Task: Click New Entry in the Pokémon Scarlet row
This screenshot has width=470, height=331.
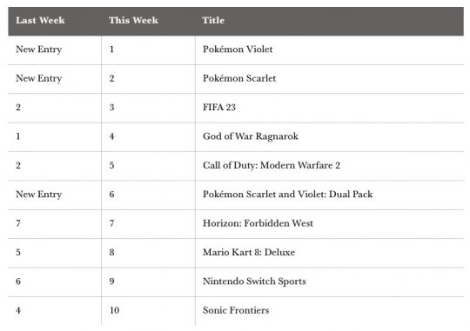Action: pyautogui.click(x=38, y=78)
